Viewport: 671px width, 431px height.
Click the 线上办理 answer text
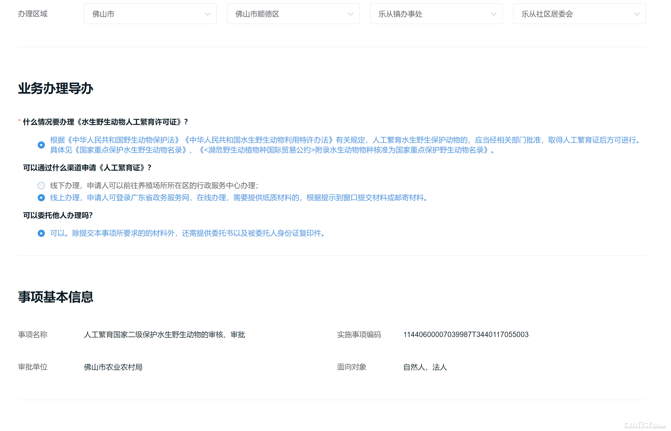(239, 198)
